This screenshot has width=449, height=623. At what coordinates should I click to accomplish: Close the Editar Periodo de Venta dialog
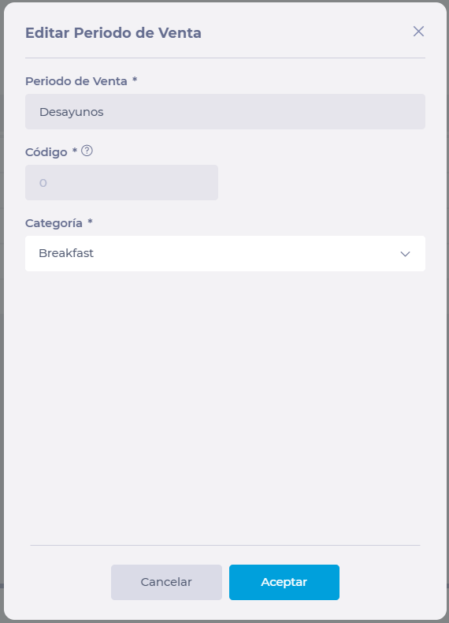point(418,32)
